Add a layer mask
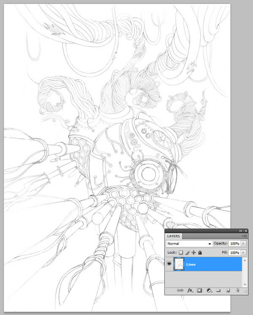This screenshot has height=315, width=253. coord(199,290)
